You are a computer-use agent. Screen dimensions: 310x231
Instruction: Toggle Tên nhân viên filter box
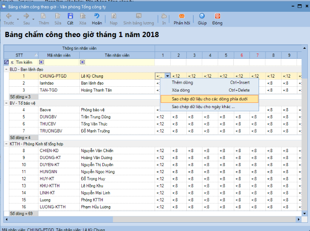pyautogui.click(x=82, y=62)
